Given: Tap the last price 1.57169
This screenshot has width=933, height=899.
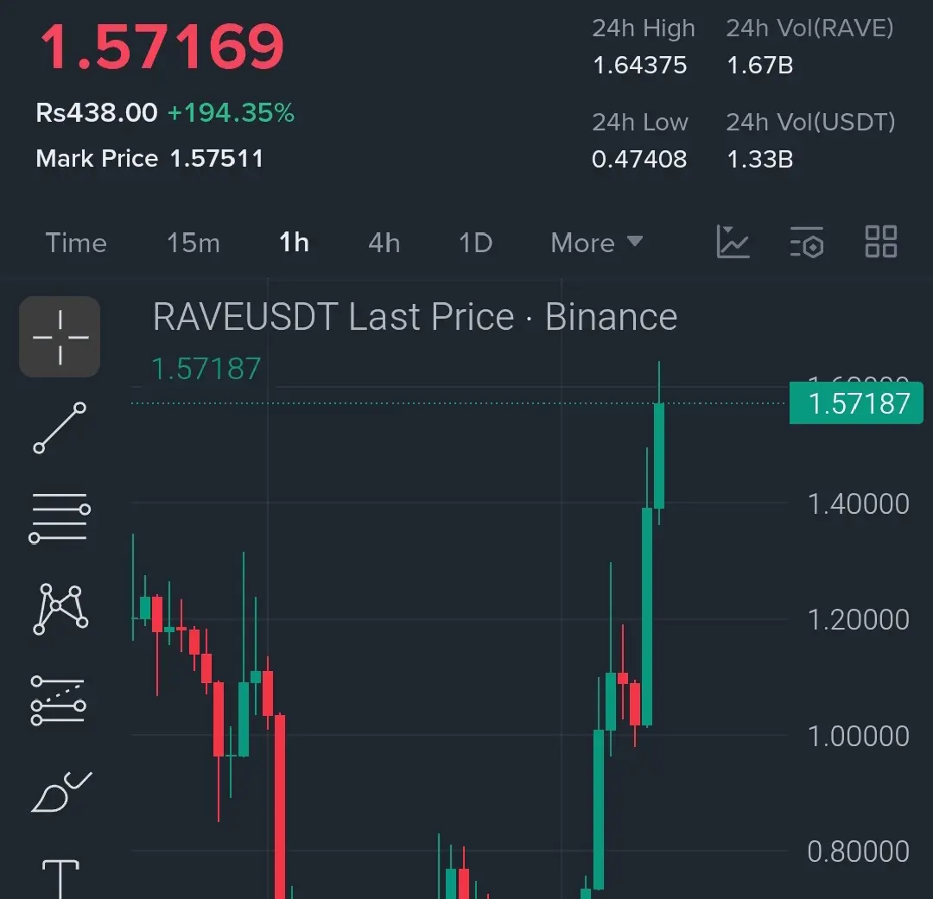Looking at the screenshot, I should pyautogui.click(x=162, y=47).
